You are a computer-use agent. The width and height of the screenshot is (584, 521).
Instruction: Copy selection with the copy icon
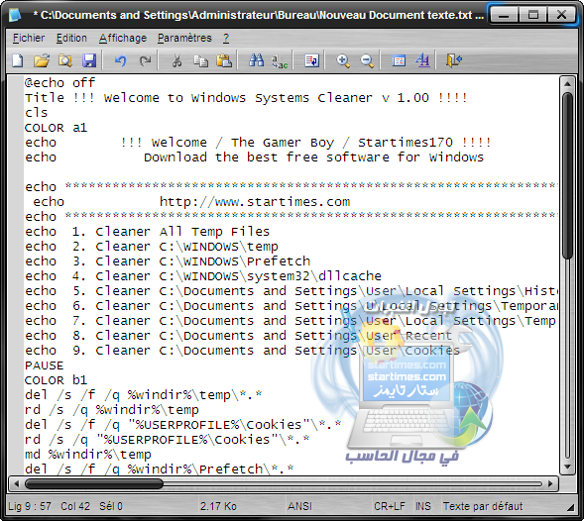(x=200, y=60)
